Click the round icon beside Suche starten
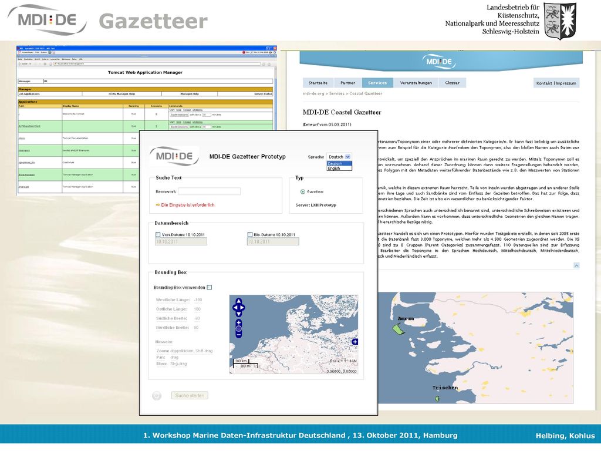 point(157,396)
